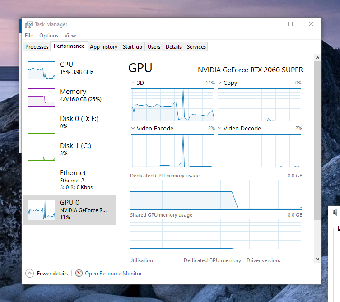The width and height of the screenshot is (340, 302).
Task: Open the View menu
Action: tap(70, 36)
